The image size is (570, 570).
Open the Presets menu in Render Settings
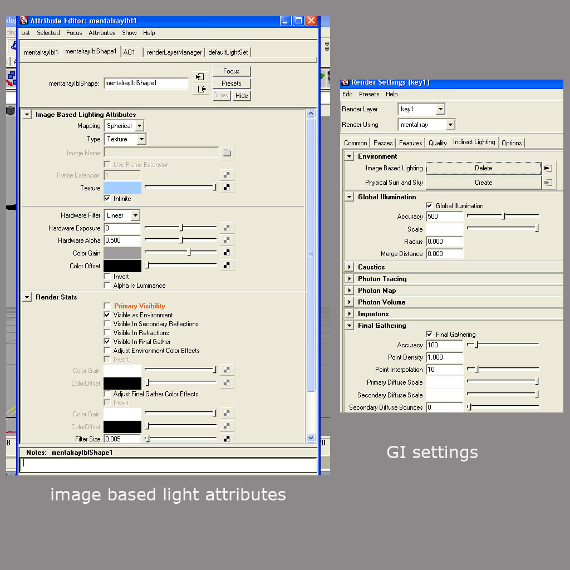369,94
